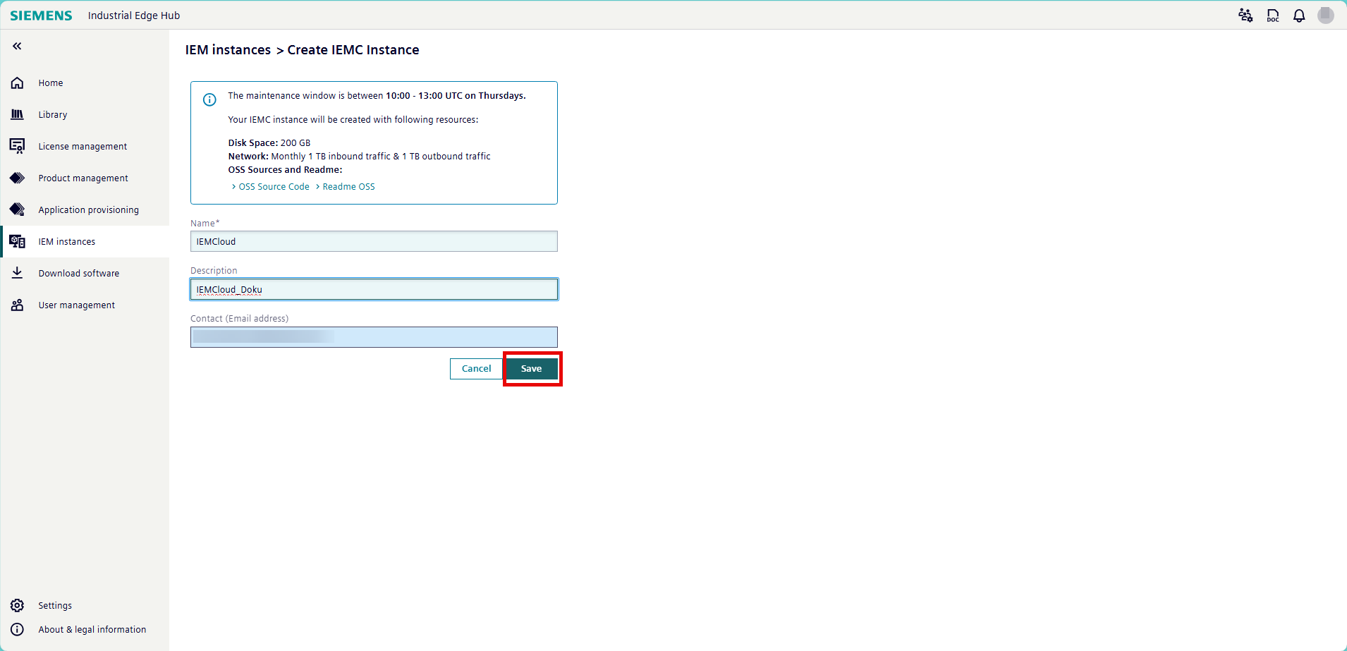Open Application provisioning icon
The height and width of the screenshot is (651, 1347).
17,209
